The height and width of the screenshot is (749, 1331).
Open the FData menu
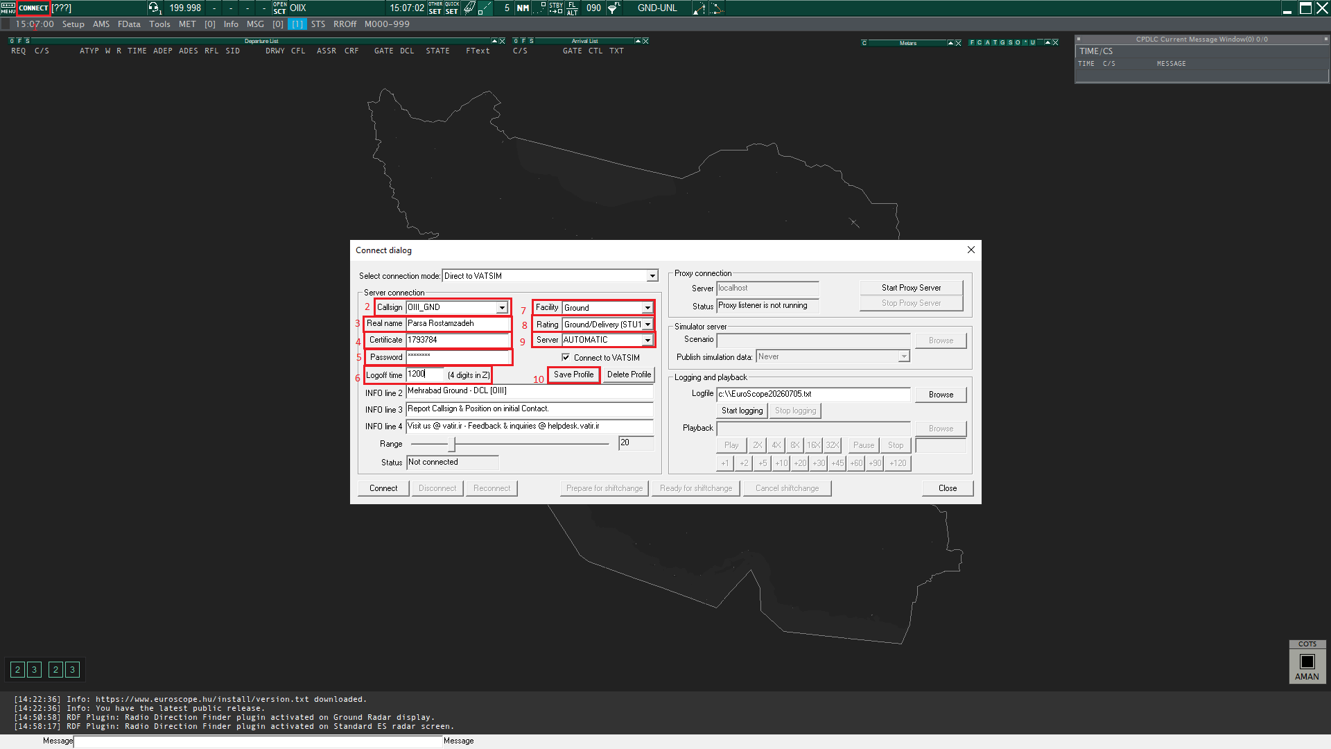pyautogui.click(x=129, y=24)
